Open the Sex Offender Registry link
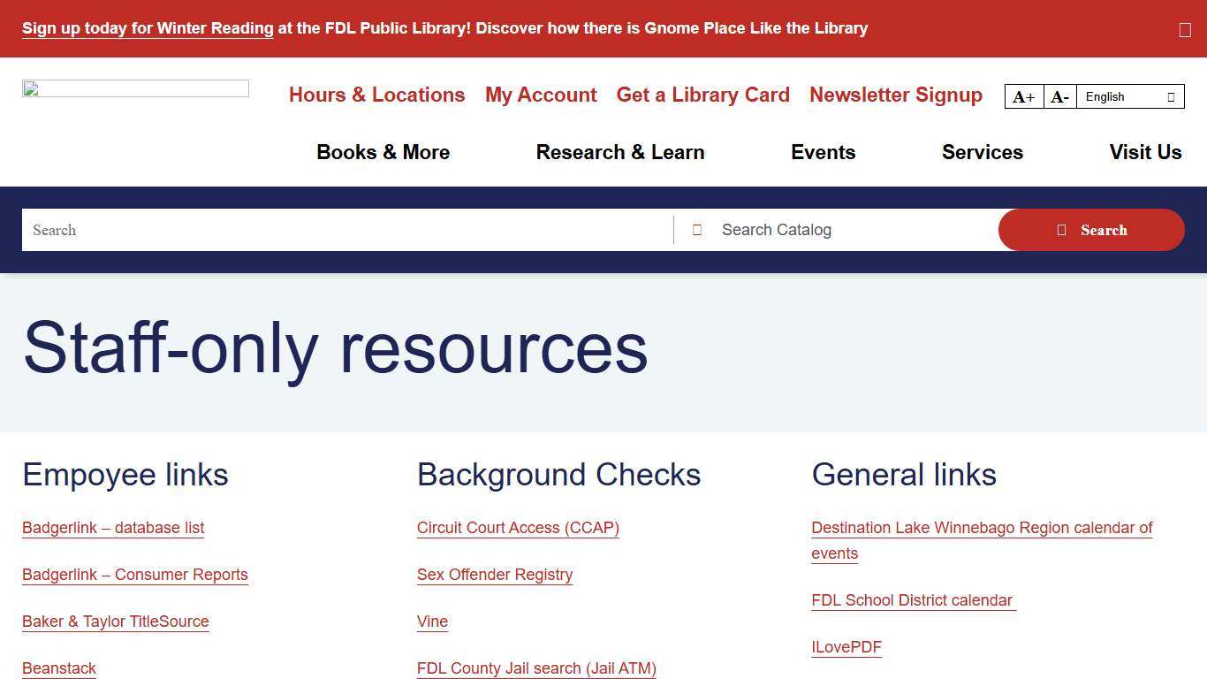Screen dimensions: 1207x679 pyautogui.click(x=495, y=575)
